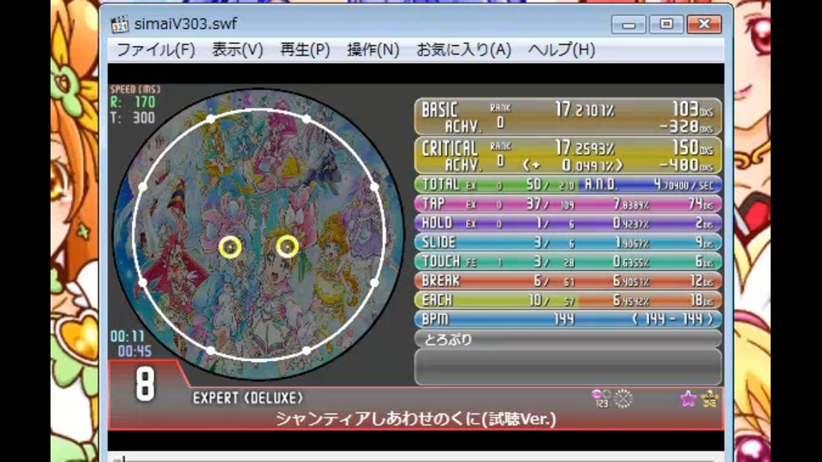Click the A.N.D. notes per second value
The width and height of the screenshot is (822, 462).
tap(683, 185)
